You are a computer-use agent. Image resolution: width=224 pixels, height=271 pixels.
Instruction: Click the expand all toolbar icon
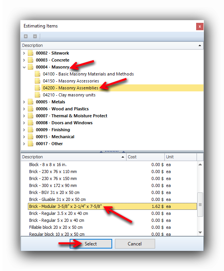tap(26, 36)
